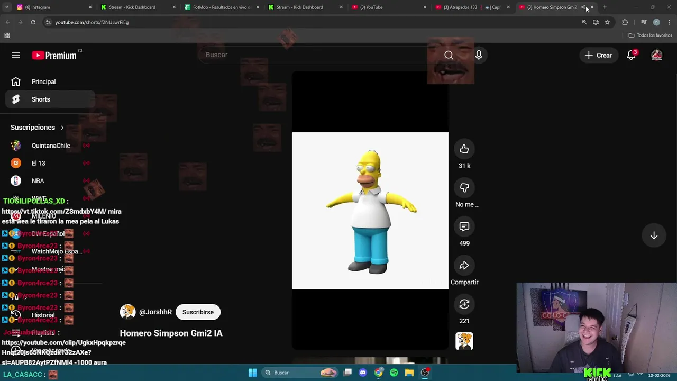Open the remix button showing 221

click(464, 304)
